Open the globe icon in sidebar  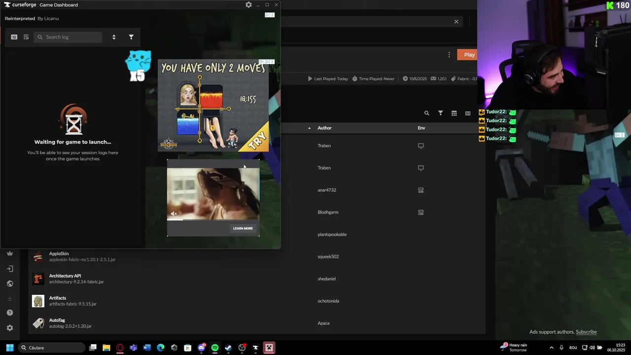coord(10,284)
